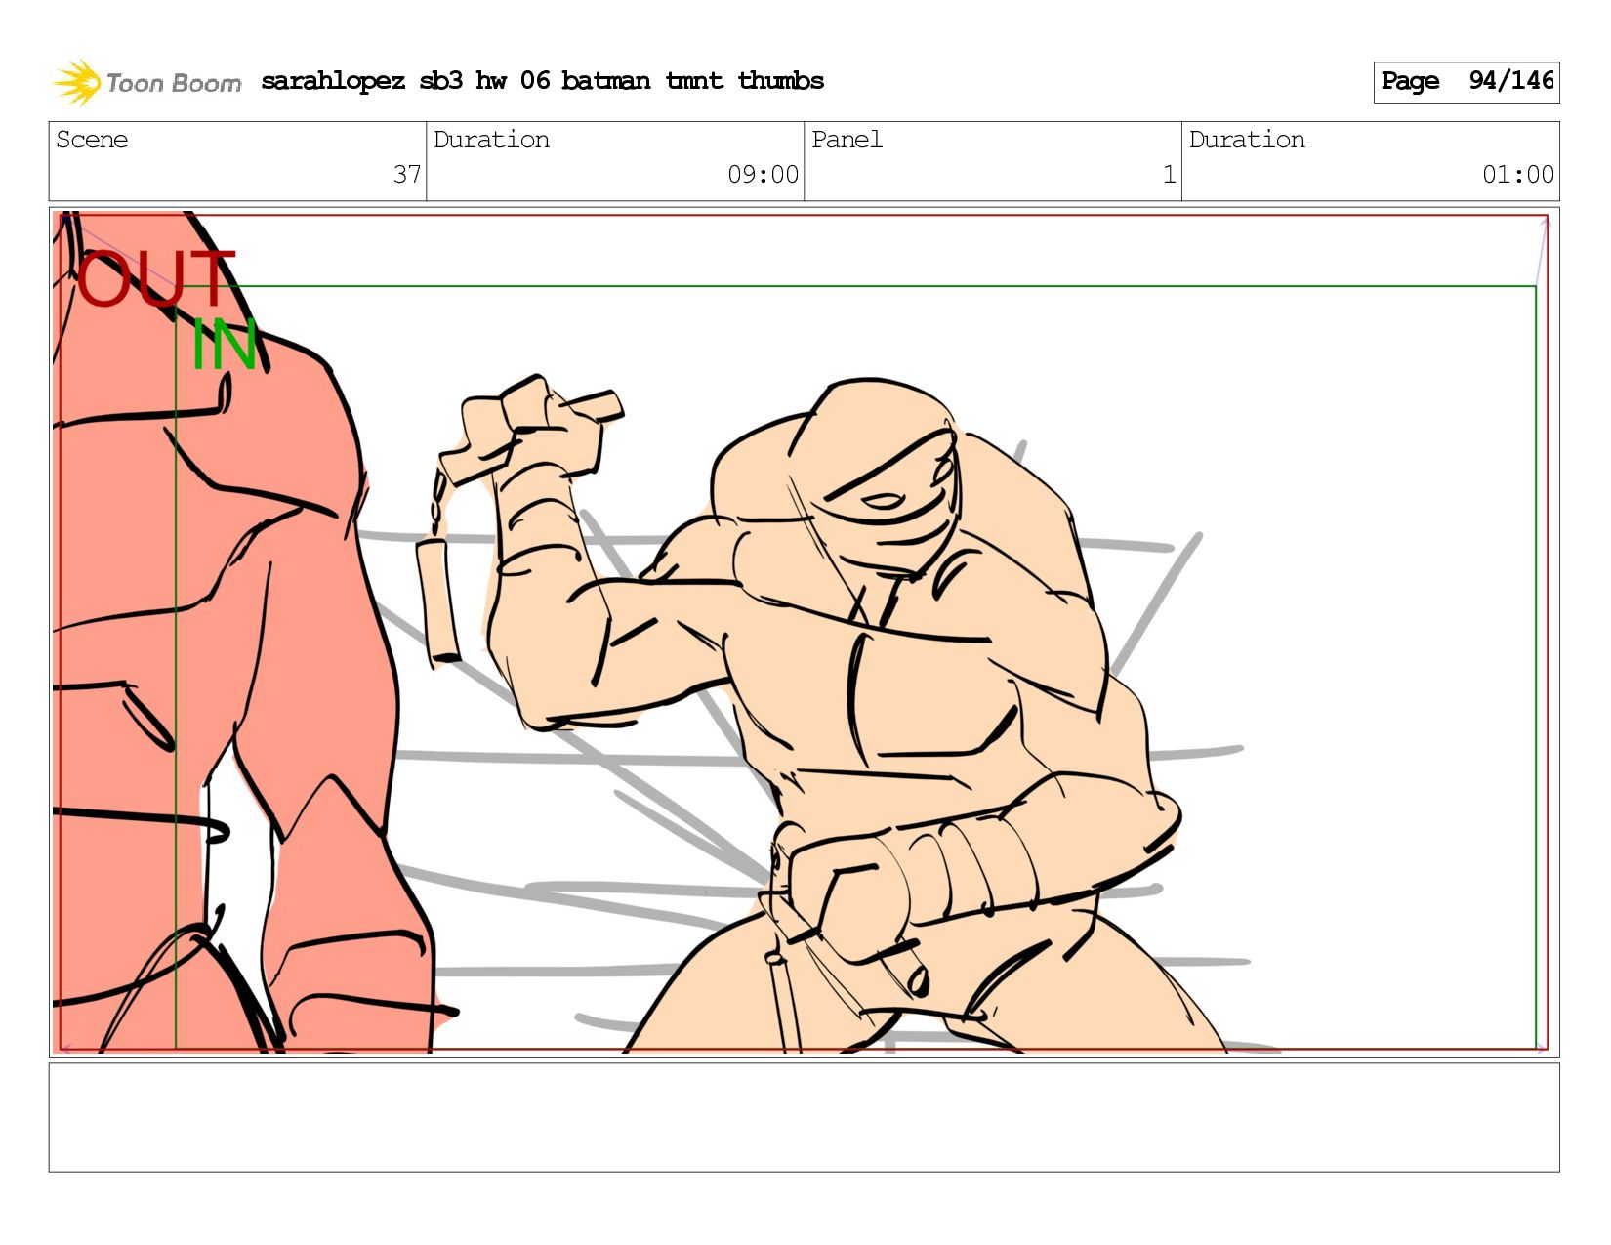Click the 'Page 94/146' box
The width and height of the screenshot is (1611, 1245).
pyautogui.click(x=1466, y=82)
